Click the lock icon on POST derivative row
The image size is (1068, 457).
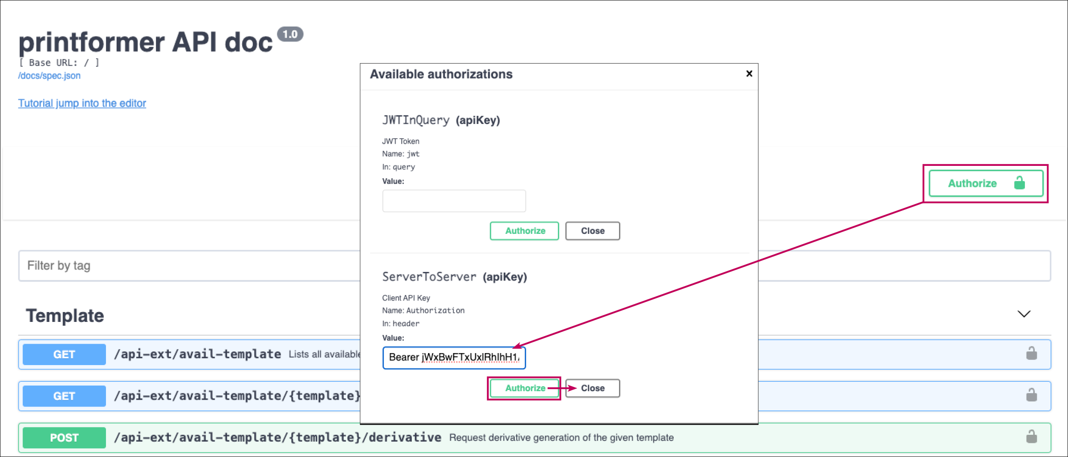pos(1031,437)
